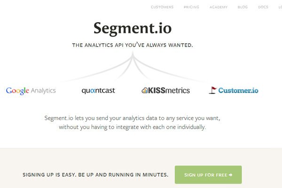Click the Analytics API tagline text

point(133,46)
